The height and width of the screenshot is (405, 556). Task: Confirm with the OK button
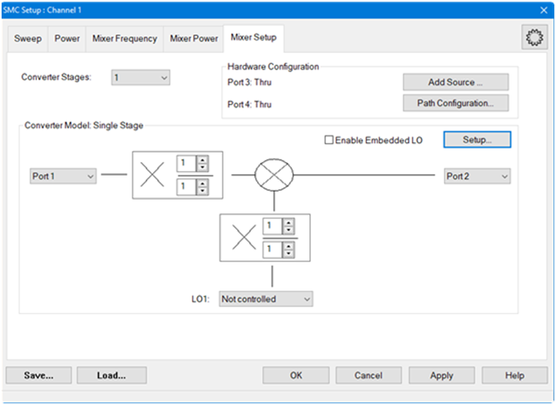[x=296, y=375]
